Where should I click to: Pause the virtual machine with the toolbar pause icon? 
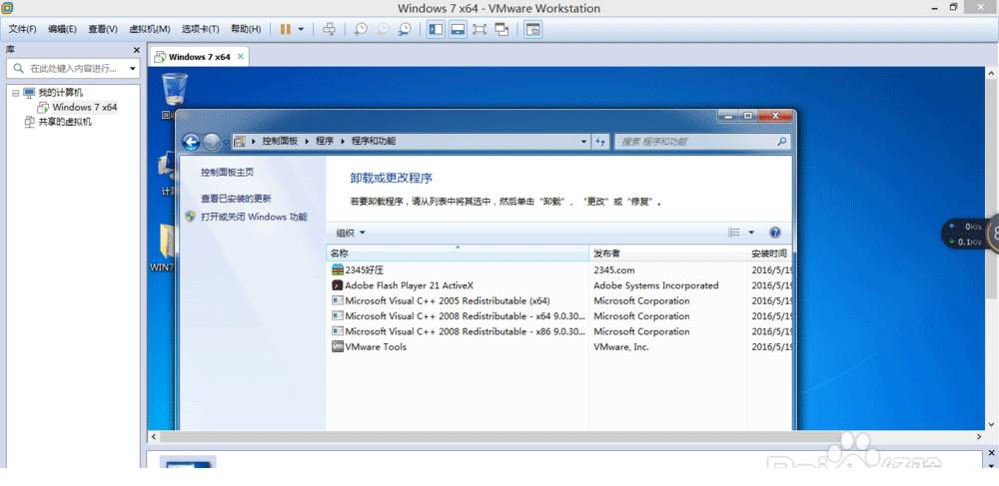(286, 29)
